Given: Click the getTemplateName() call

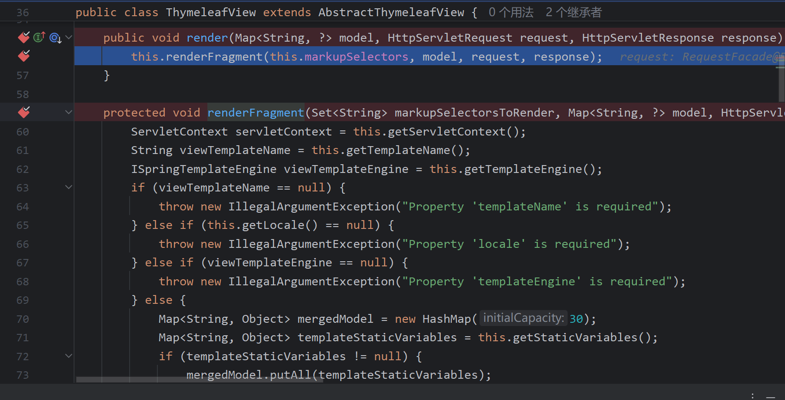Looking at the screenshot, I should (x=405, y=150).
